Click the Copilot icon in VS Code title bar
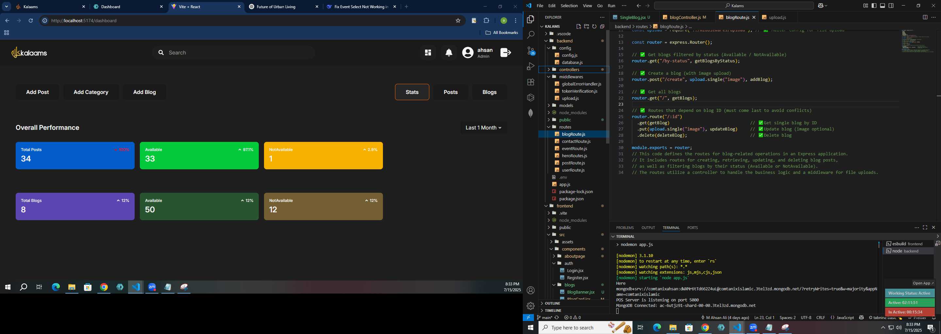Image resolution: width=941 pixels, height=334 pixels. pyautogui.click(x=820, y=6)
